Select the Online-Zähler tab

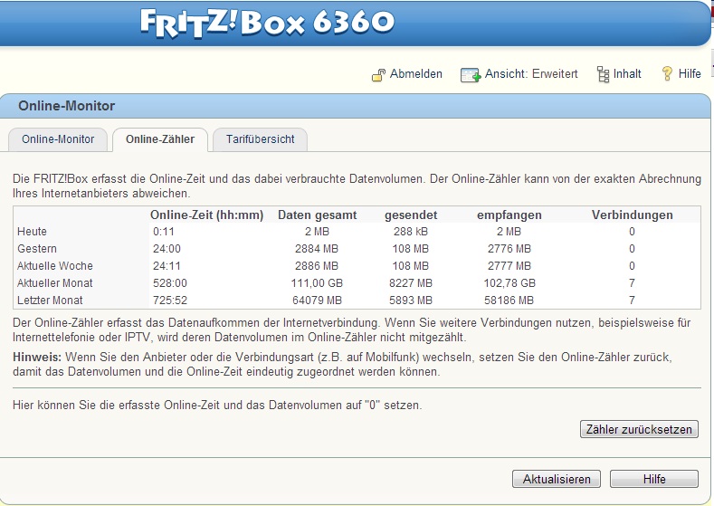160,139
